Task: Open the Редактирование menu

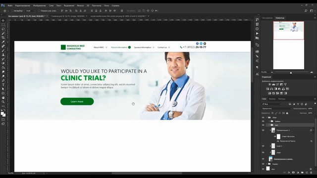Action: tap(23, 5)
